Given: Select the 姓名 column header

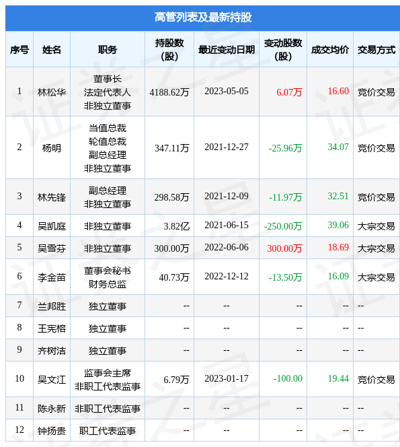Looking at the screenshot, I should [52, 50].
